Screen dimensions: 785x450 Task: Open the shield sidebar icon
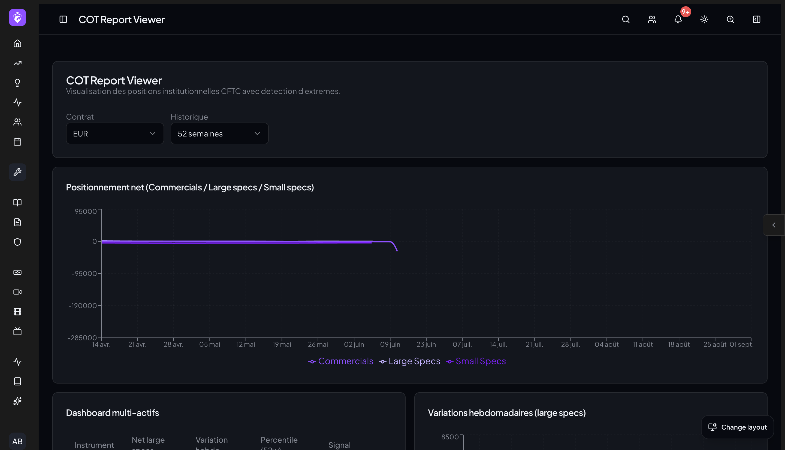click(17, 242)
